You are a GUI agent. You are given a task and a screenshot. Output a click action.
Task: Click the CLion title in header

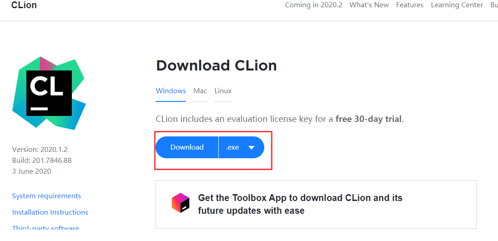coord(24,5)
